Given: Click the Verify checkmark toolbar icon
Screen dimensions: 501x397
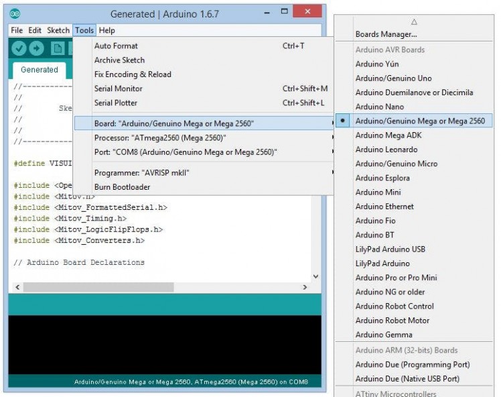Looking at the screenshot, I should [19, 49].
